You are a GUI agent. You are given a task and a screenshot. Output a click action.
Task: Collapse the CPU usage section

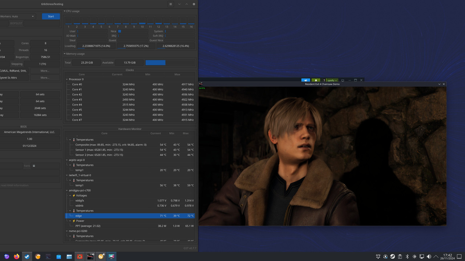65,11
